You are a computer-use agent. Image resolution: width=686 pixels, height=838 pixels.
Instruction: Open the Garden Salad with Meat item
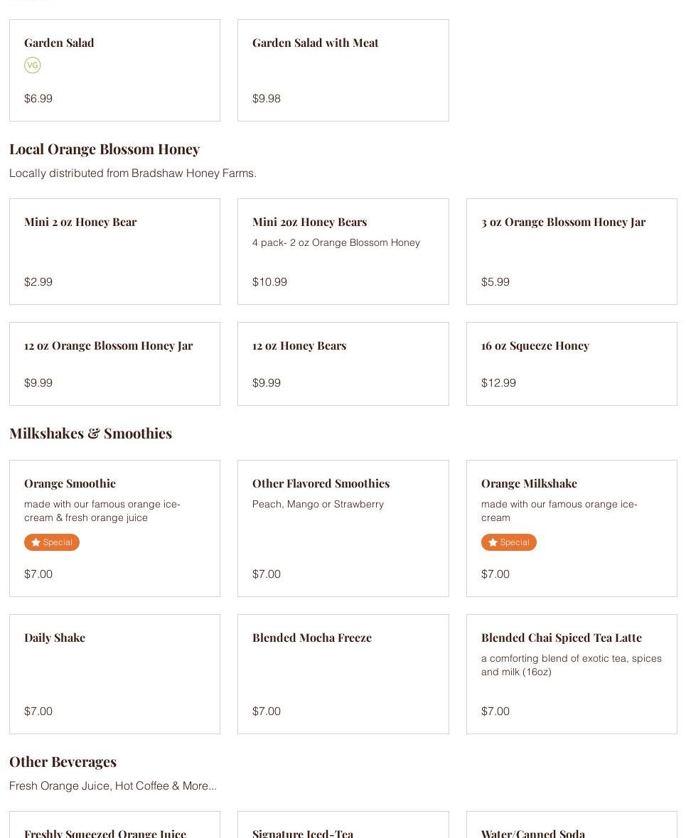click(343, 70)
